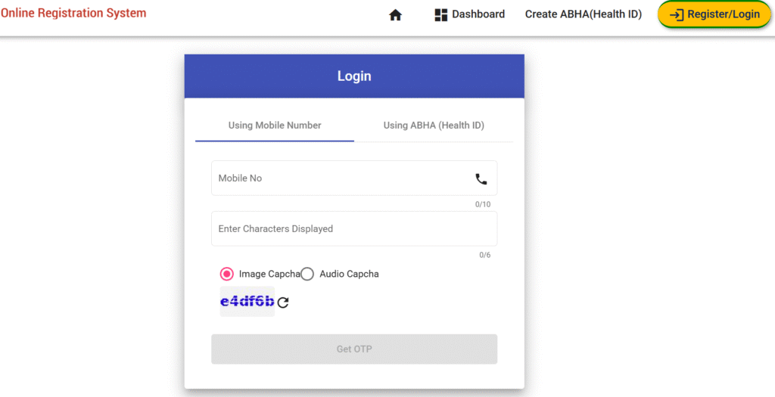Click the Home icon in navbar
The width and height of the screenshot is (775, 397).
395,15
